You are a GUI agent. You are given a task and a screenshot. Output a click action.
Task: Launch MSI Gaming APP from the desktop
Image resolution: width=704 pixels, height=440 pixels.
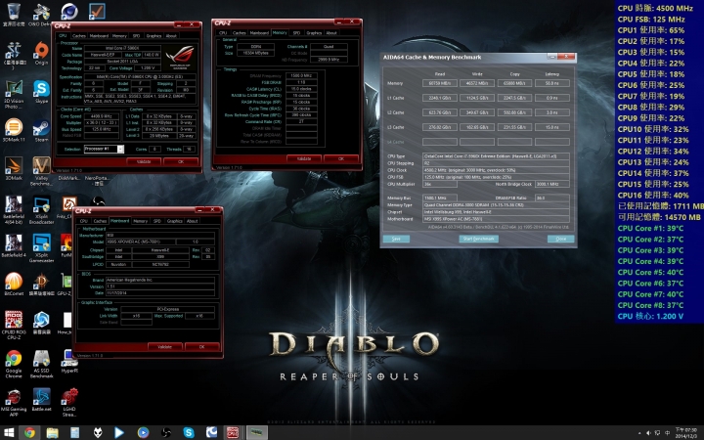[x=14, y=402]
